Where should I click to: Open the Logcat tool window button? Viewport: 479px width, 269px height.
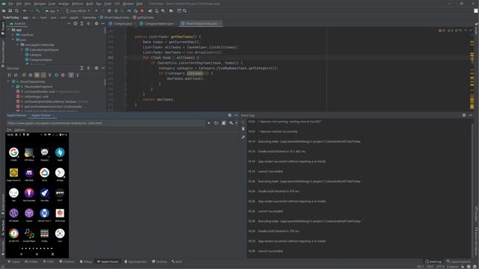(14, 262)
